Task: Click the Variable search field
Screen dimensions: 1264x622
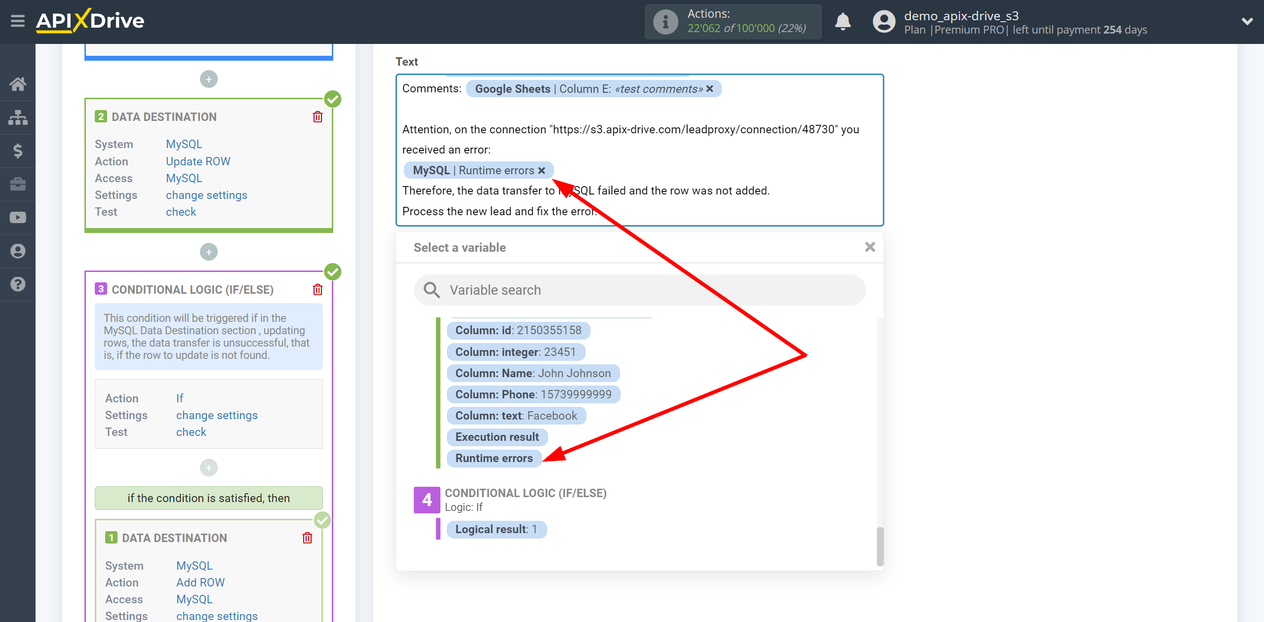Action: [640, 290]
